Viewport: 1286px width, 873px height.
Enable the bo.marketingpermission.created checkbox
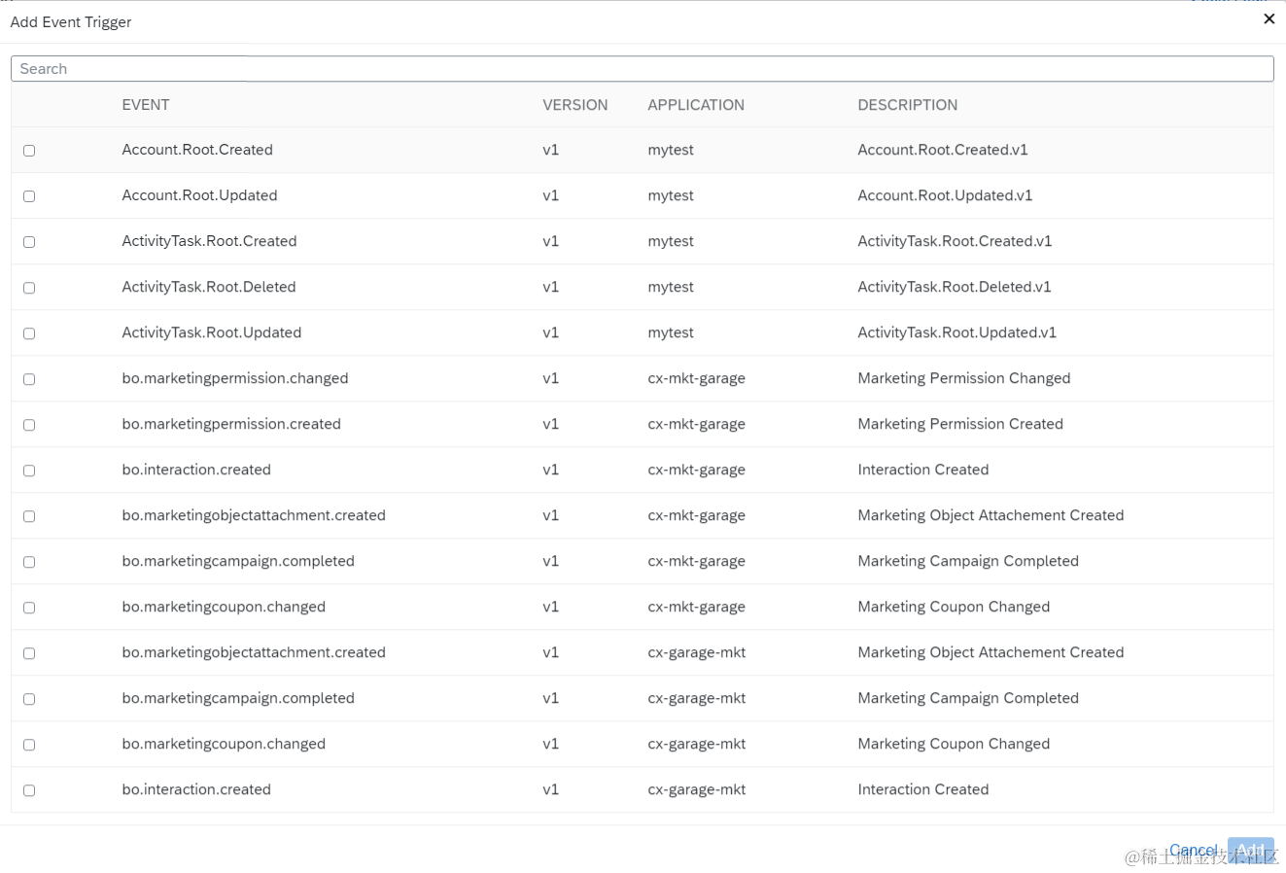[29, 425]
